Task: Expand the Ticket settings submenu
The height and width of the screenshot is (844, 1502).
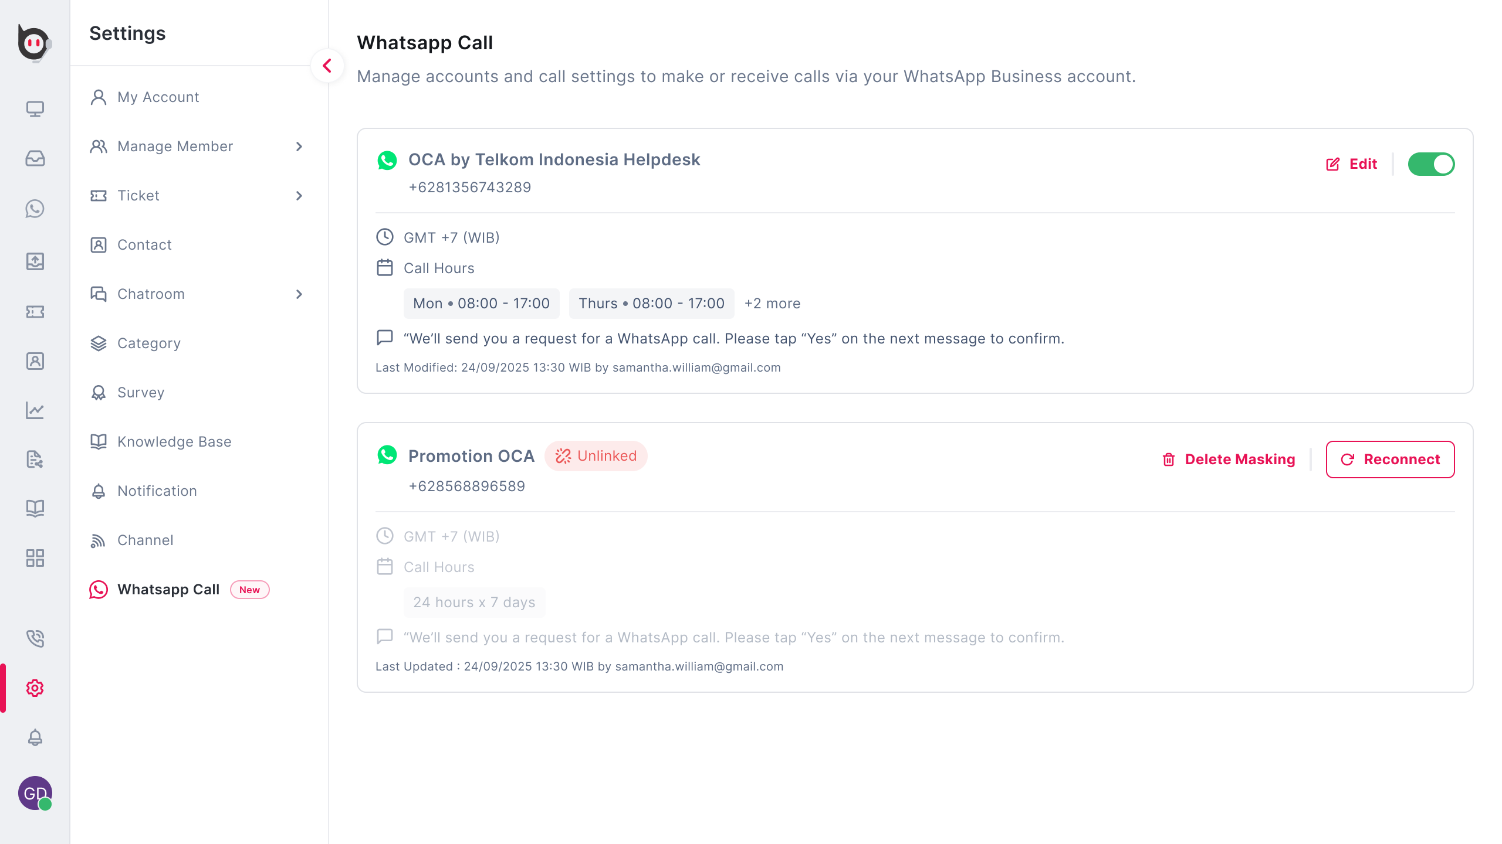Action: point(299,196)
